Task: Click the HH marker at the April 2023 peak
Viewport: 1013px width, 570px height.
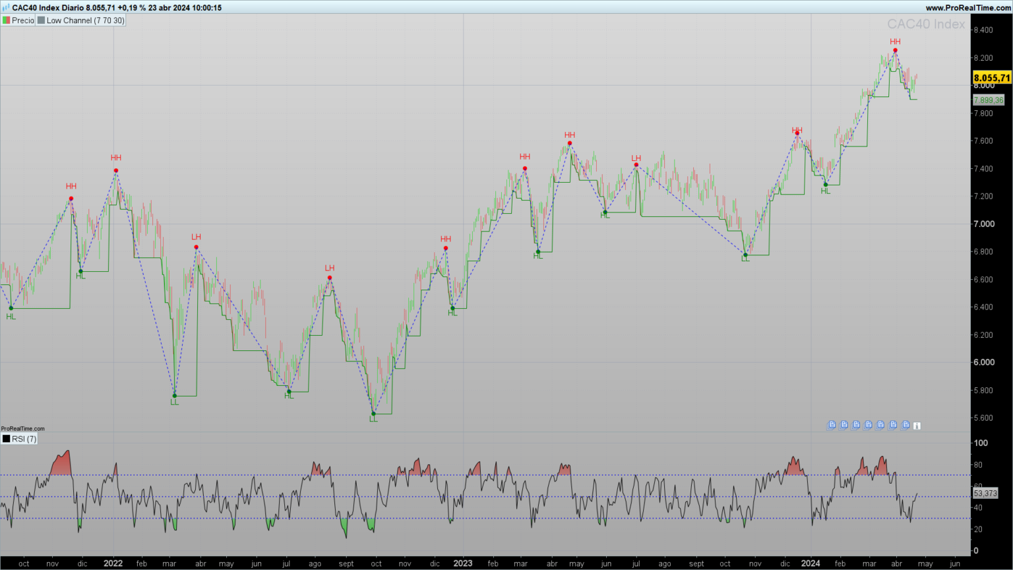Action: 570,135
